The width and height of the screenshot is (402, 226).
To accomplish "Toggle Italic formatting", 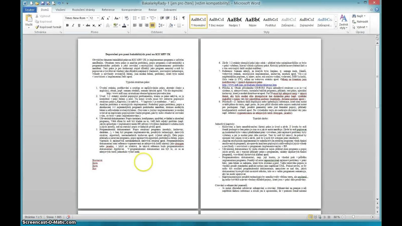I will [73, 25].
